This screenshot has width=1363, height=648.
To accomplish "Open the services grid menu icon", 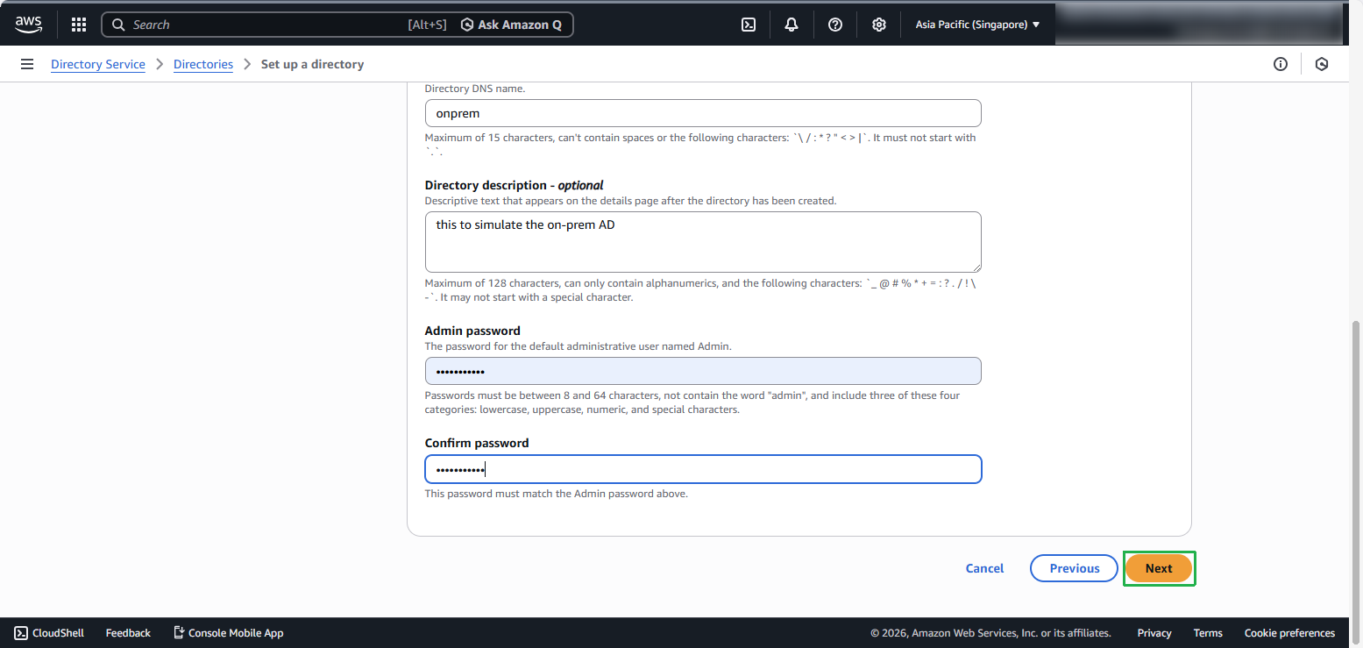I will pos(79,25).
